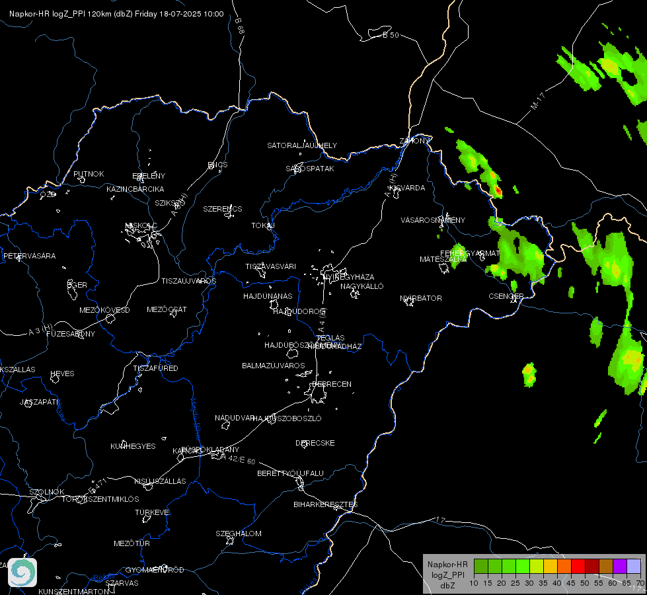Image resolution: width=647 pixels, height=595 pixels.
Task: Click the A 42/E 60 road label
Action: point(238,459)
